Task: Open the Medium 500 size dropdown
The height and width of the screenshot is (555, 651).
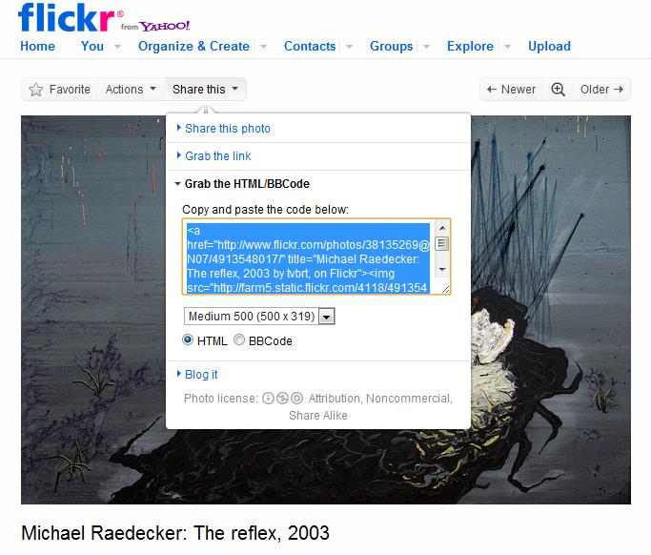Action: 259,317
